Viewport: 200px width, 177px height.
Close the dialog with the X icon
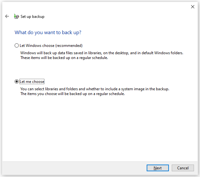click(x=193, y=7)
